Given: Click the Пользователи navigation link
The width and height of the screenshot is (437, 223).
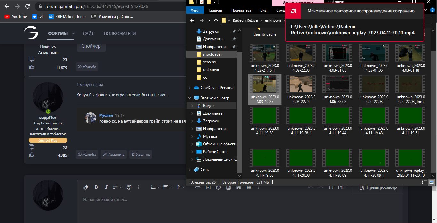Looking at the screenshot, I should click(x=120, y=33).
